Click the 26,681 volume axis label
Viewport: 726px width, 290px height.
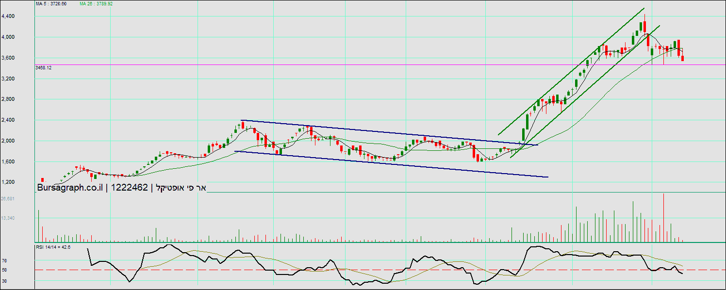pos(8,199)
